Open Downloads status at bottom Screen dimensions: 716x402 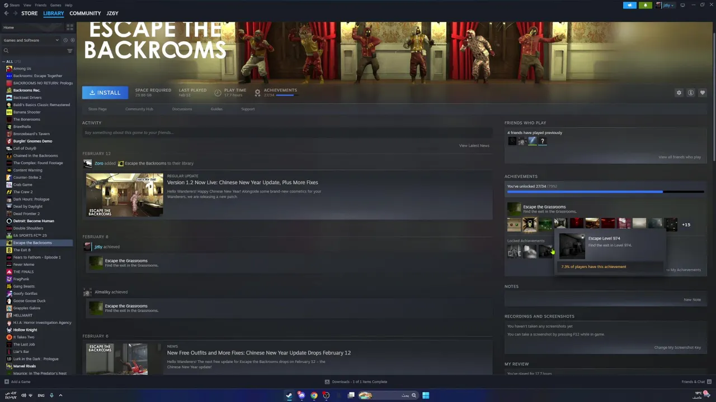pyautogui.click(x=356, y=382)
